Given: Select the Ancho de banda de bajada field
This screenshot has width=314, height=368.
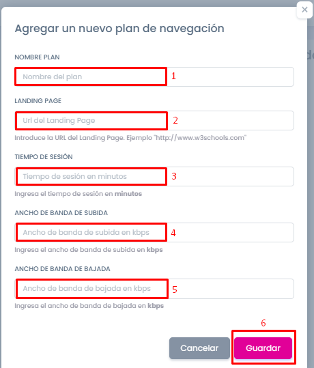Looking at the screenshot, I should point(154,288).
